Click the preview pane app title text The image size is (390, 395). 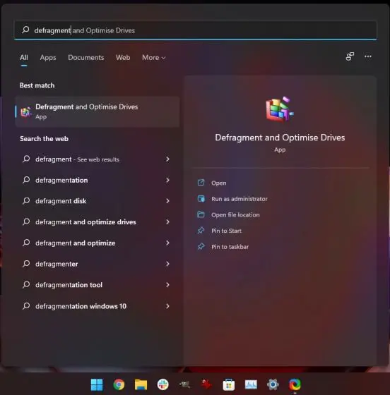[x=280, y=138]
